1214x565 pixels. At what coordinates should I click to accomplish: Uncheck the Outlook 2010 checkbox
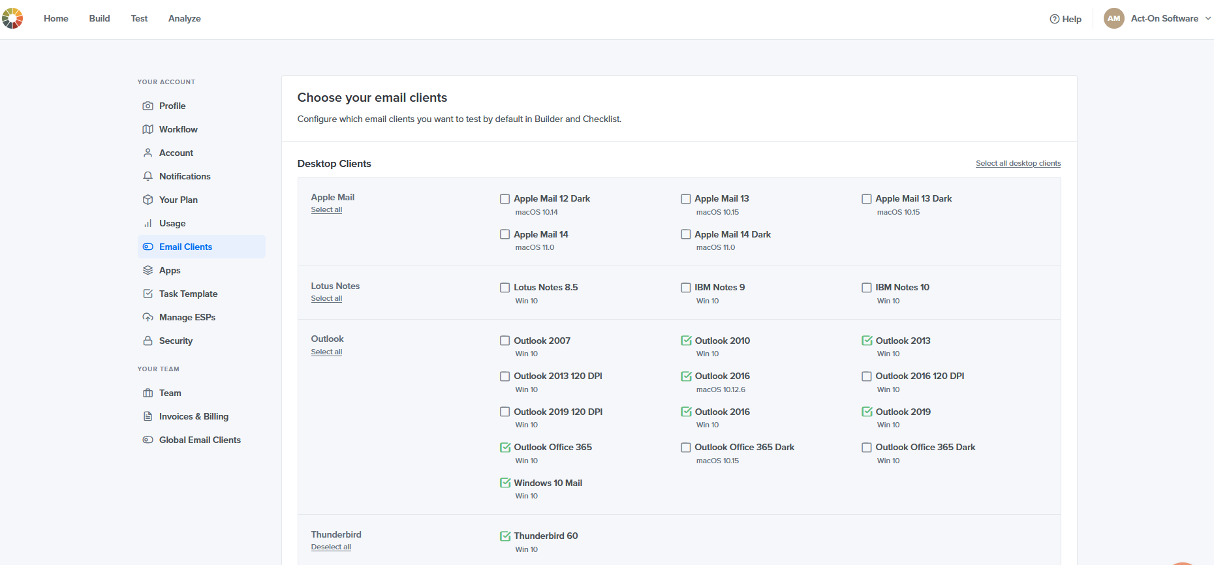click(686, 341)
